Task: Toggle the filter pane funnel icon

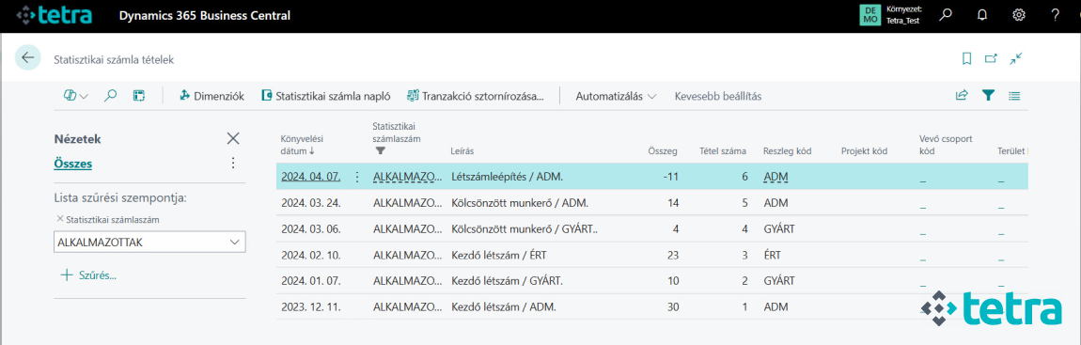Action: 989,96
